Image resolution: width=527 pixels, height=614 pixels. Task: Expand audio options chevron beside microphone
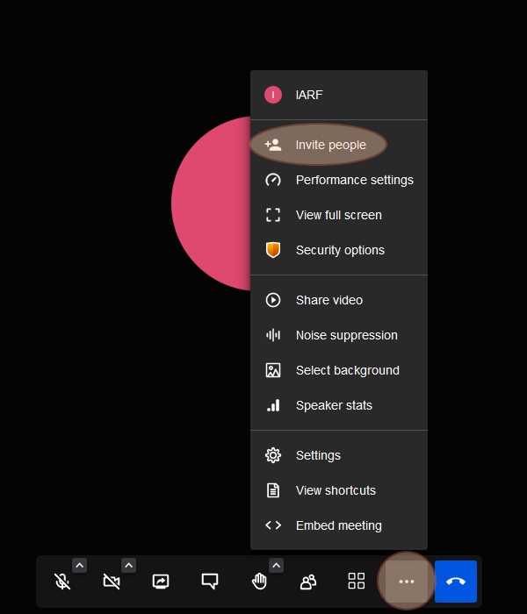[x=79, y=566]
